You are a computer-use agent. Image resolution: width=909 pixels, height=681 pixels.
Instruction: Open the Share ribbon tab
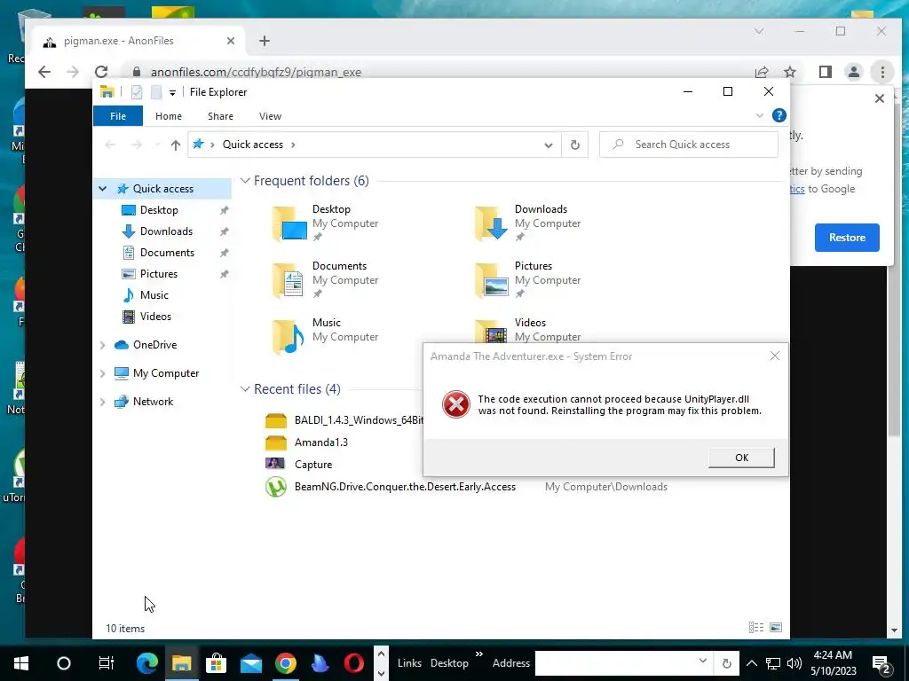pyautogui.click(x=220, y=116)
